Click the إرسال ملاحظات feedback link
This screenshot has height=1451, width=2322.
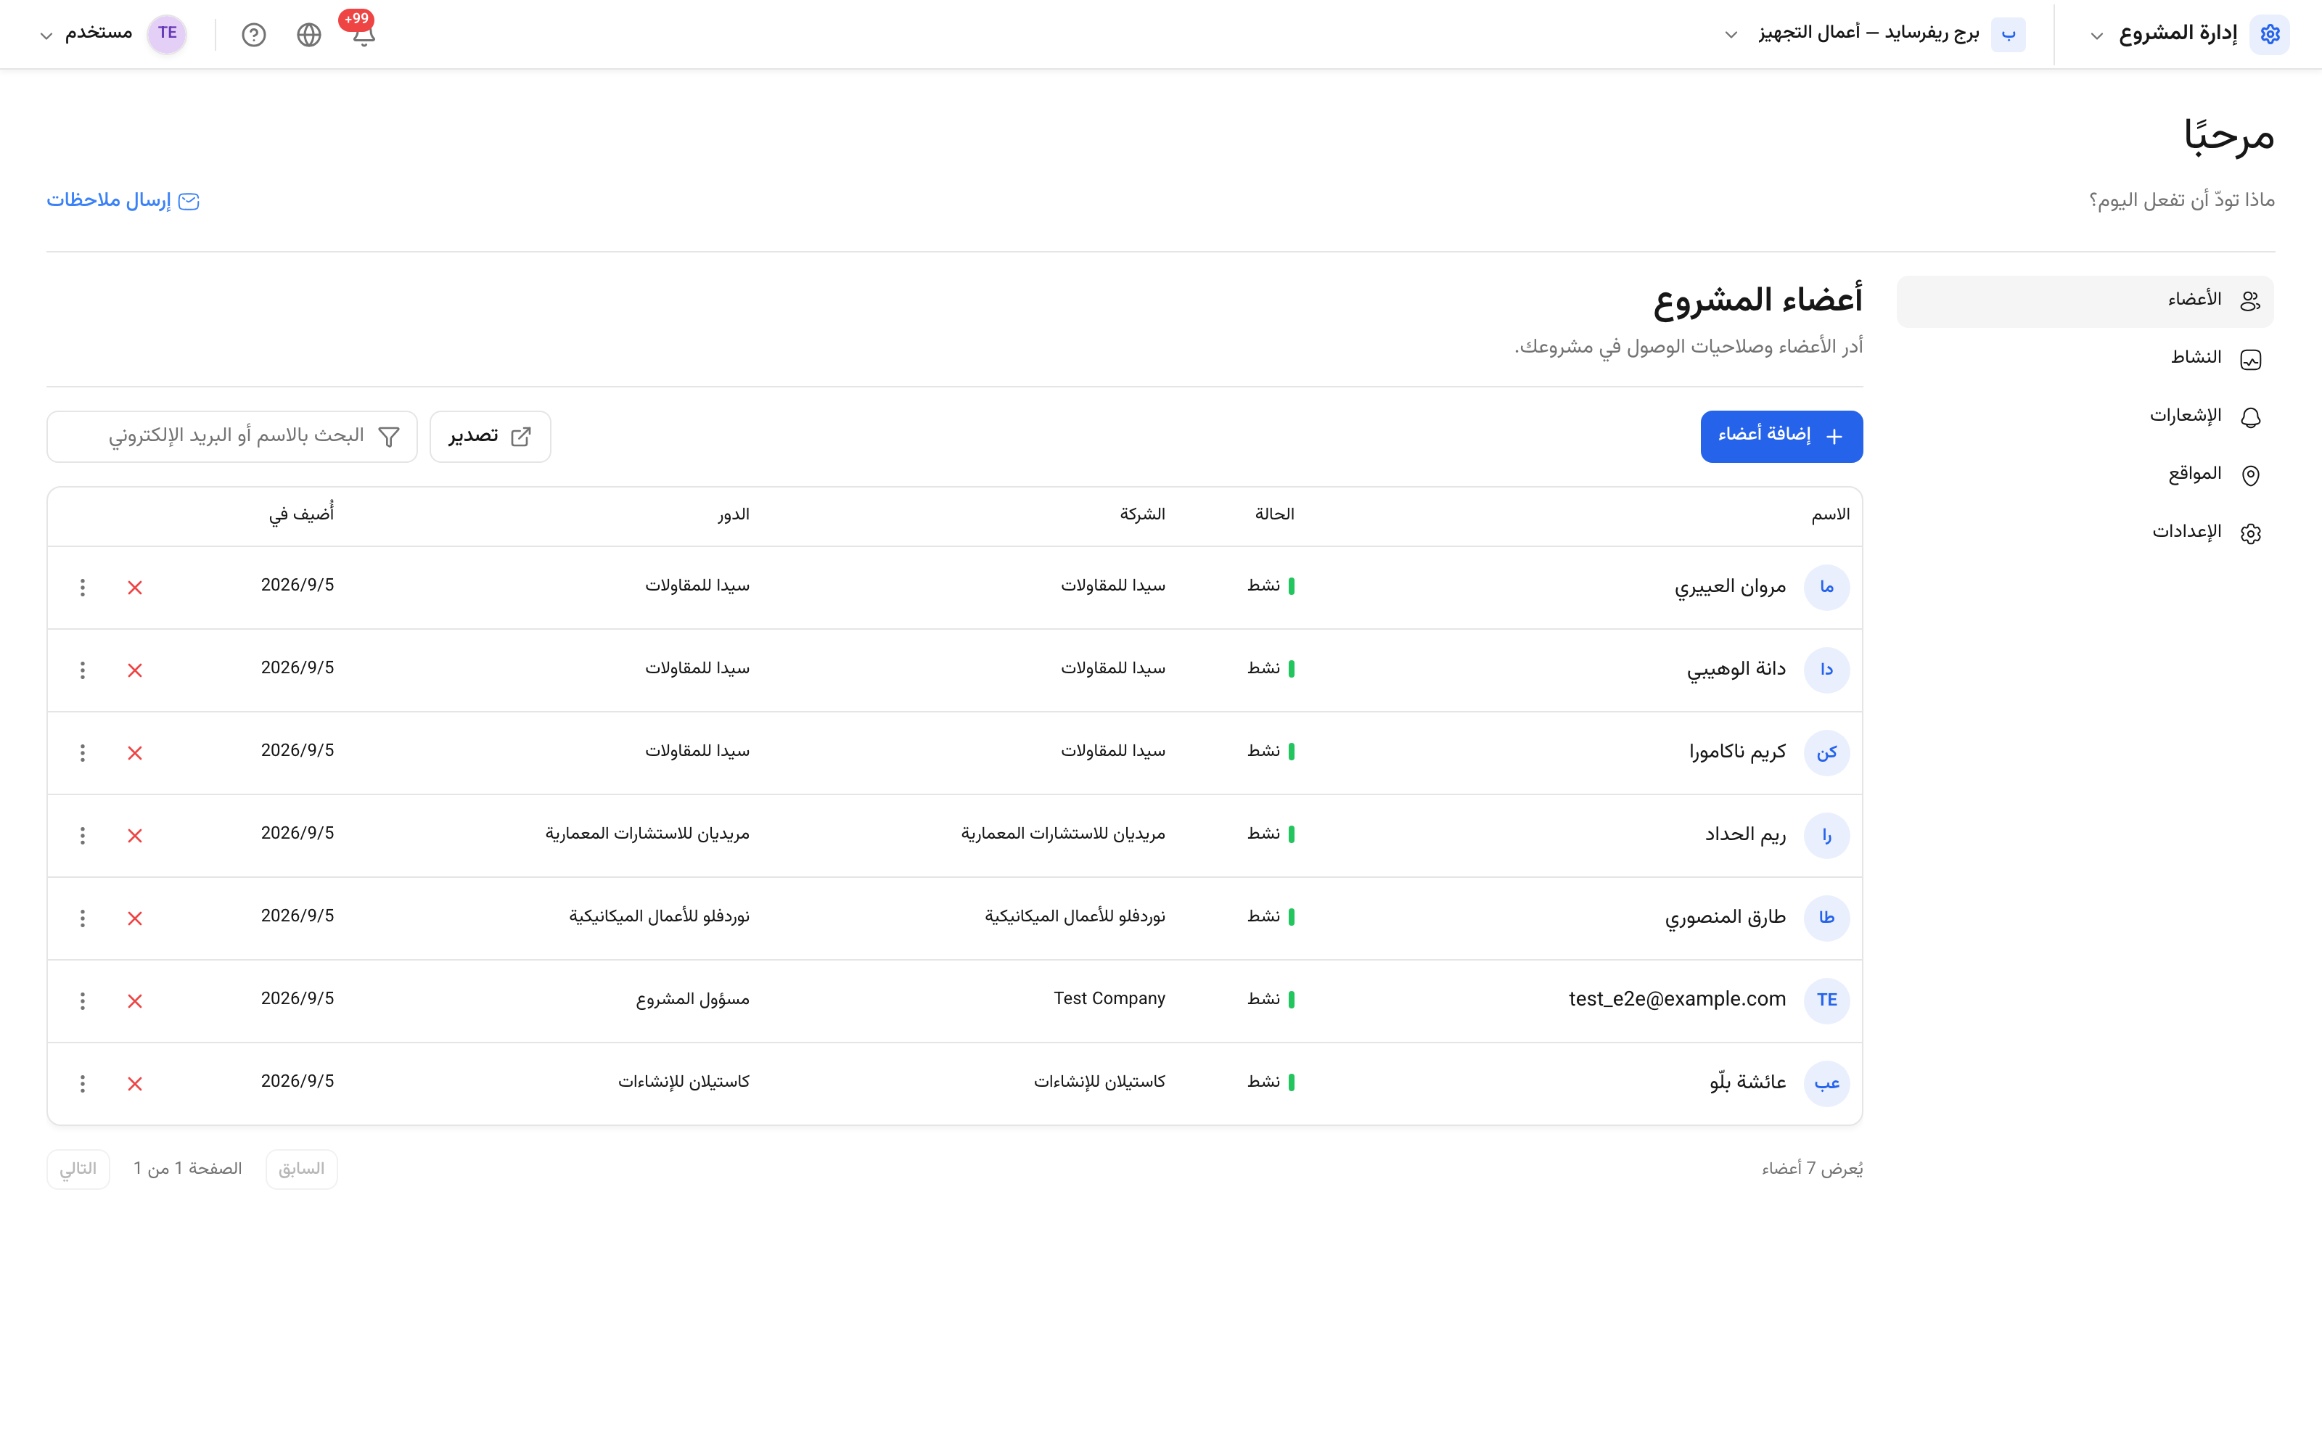pos(123,200)
